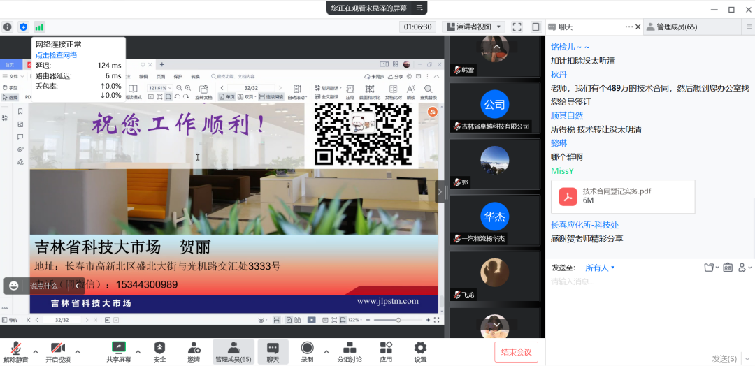The image size is (755, 366).
Task: Open 转换 menu in shared PDF reader
Action: [195, 76]
